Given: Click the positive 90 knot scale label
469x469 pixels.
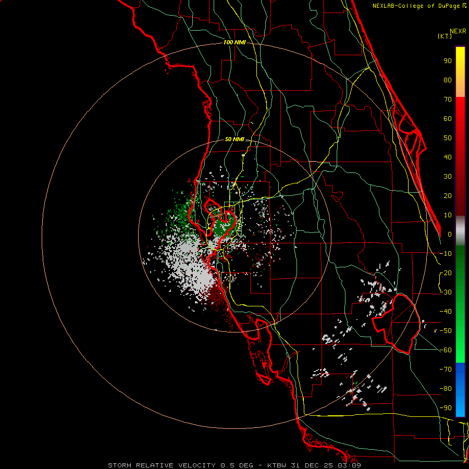Looking at the screenshot, I should 448,61.
